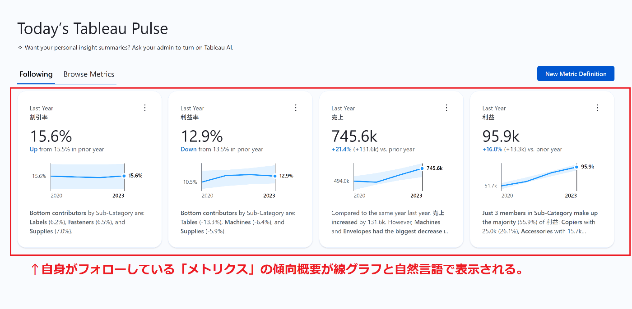
Task: Click the Last Year label on 売上 card
Action: click(343, 108)
